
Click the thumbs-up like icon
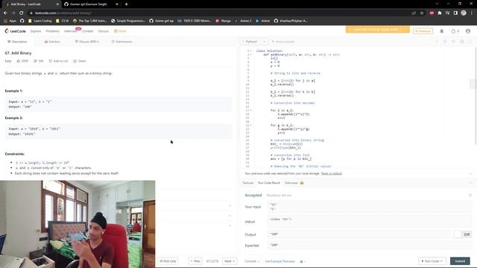point(18,61)
